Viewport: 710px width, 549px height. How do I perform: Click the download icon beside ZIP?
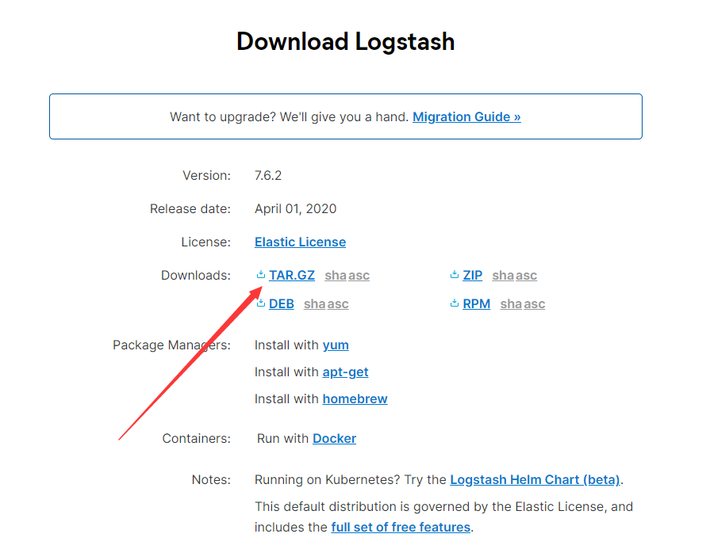[x=455, y=275]
